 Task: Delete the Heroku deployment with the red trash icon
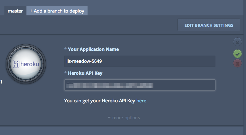(237, 63)
